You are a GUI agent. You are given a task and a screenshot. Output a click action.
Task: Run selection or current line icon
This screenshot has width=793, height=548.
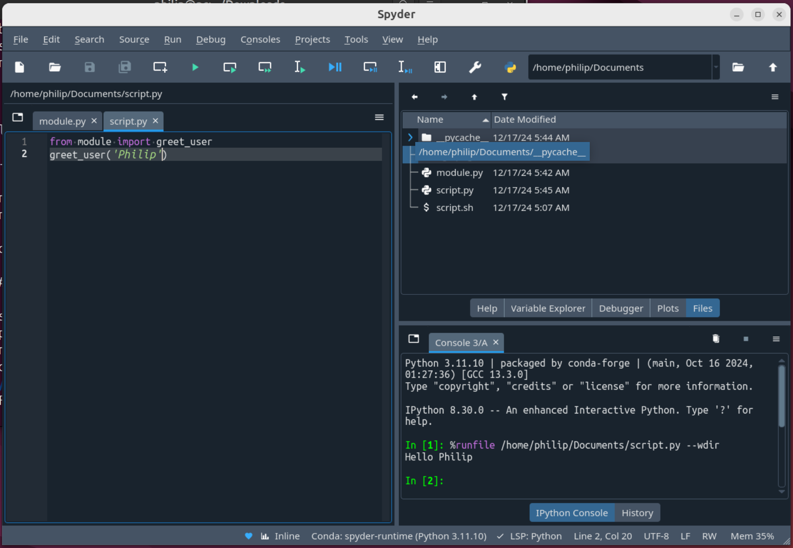coord(300,67)
